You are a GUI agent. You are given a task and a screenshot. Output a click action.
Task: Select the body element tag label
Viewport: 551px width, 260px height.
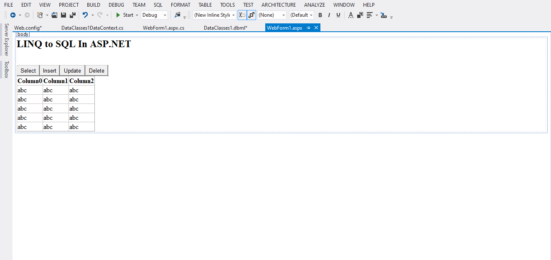pyautogui.click(x=23, y=34)
